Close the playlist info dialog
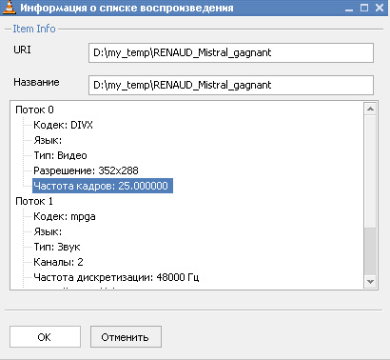 tap(380, 8)
